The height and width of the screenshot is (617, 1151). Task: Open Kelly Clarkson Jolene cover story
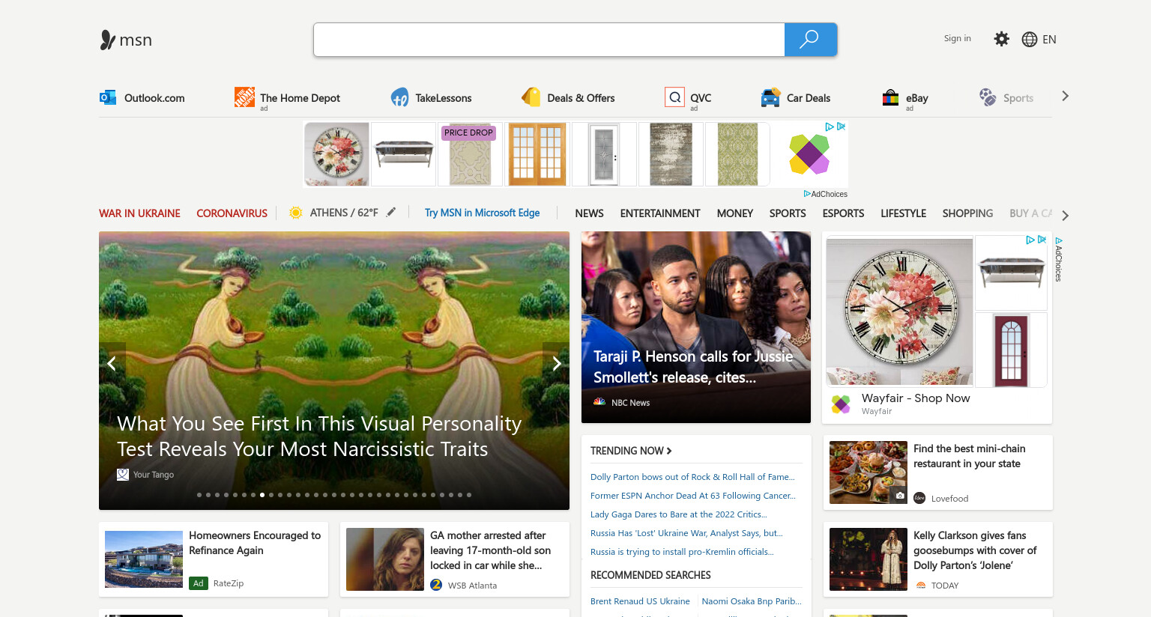pyautogui.click(x=975, y=550)
